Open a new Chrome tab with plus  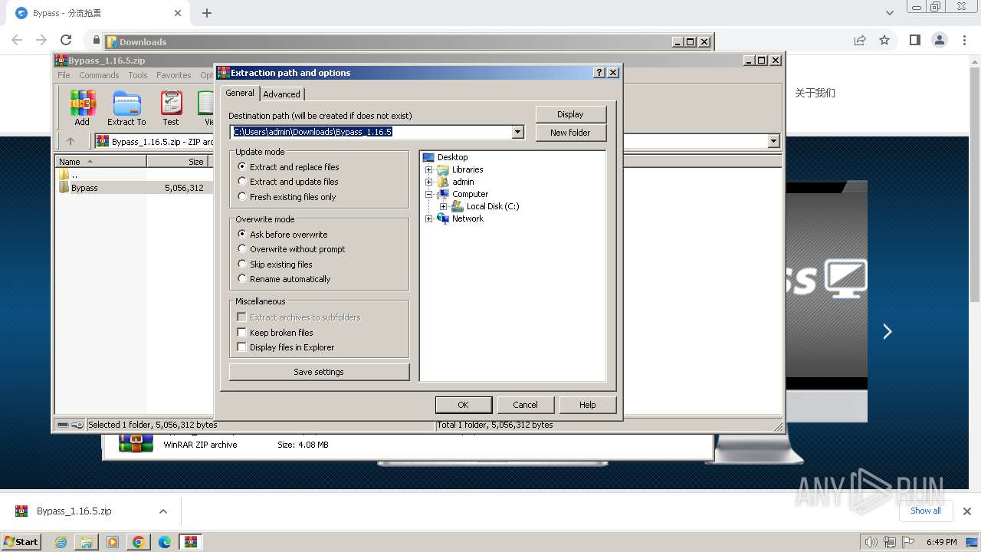(x=207, y=13)
